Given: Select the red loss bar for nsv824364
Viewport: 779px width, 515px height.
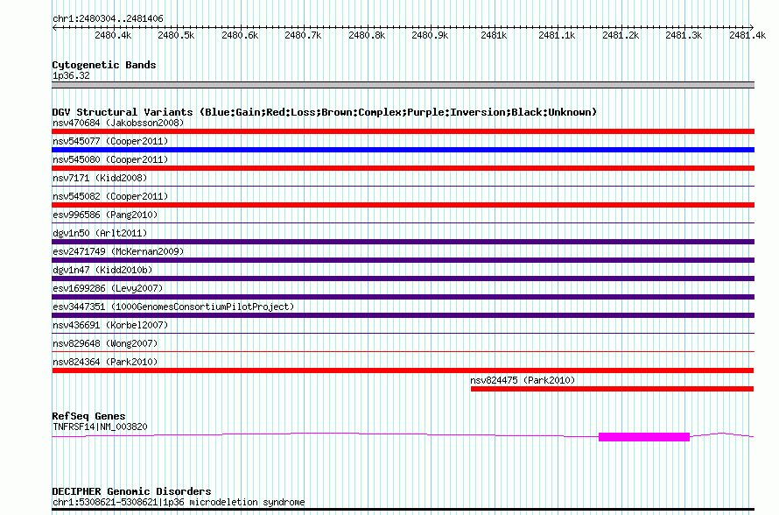Looking at the screenshot, I should (x=403, y=370).
